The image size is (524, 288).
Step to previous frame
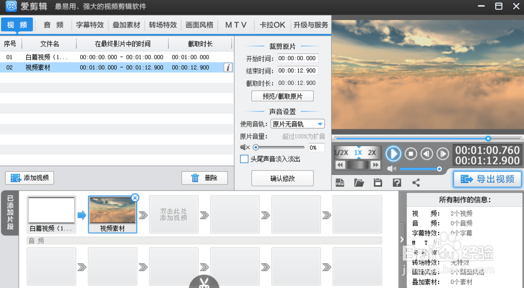[427, 154]
